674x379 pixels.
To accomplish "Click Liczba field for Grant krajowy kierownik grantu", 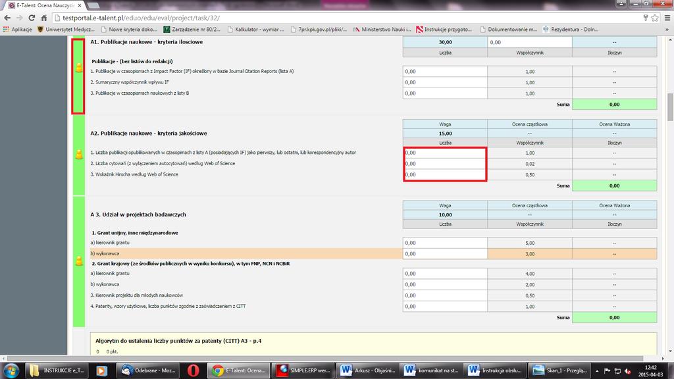I will click(445, 273).
